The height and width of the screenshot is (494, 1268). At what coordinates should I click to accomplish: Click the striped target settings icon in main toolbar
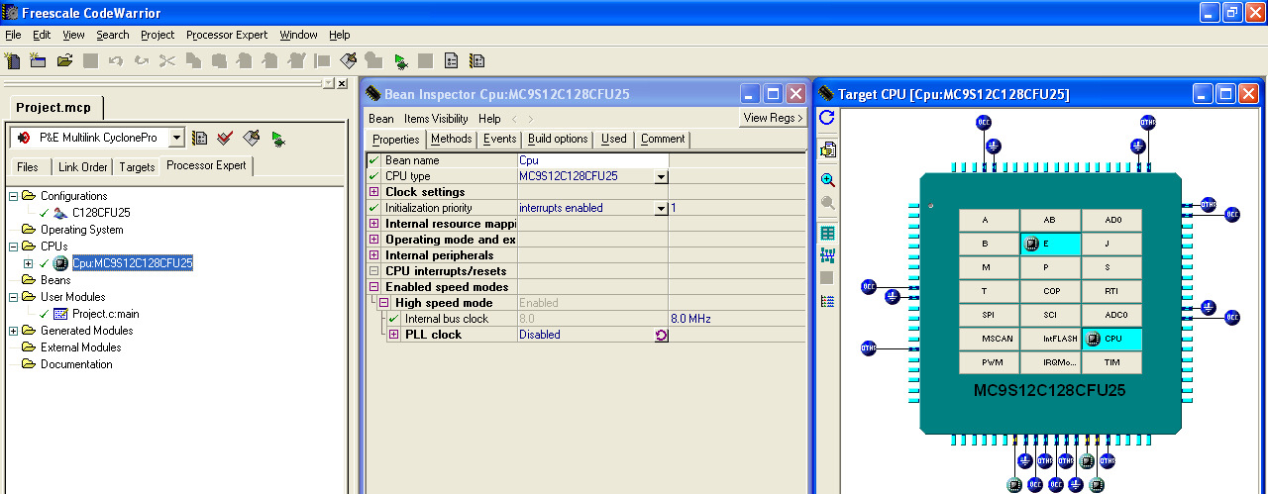(476, 60)
